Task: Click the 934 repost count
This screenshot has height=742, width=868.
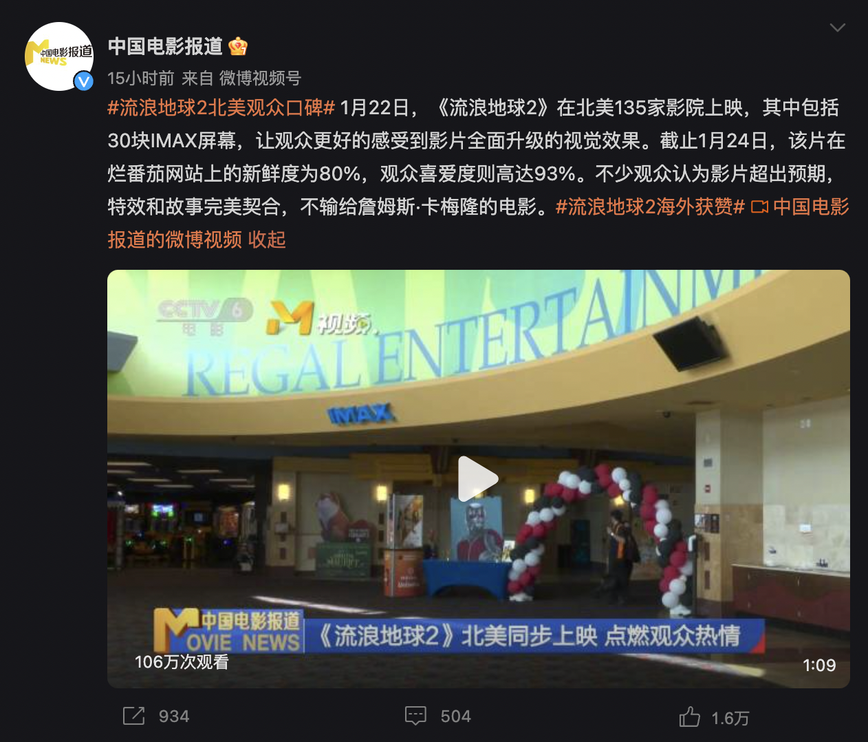Action: coord(174,717)
